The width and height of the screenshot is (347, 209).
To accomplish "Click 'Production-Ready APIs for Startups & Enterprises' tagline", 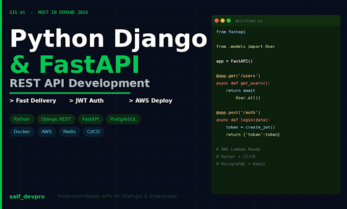I will click(117, 196).
